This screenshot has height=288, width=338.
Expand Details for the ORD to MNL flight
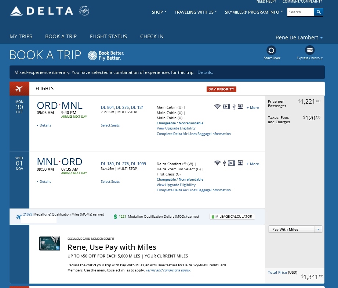[x=45, y=125]
